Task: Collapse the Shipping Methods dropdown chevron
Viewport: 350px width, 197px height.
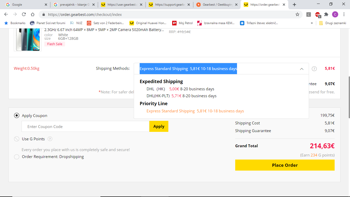Action: click(302, 69)
